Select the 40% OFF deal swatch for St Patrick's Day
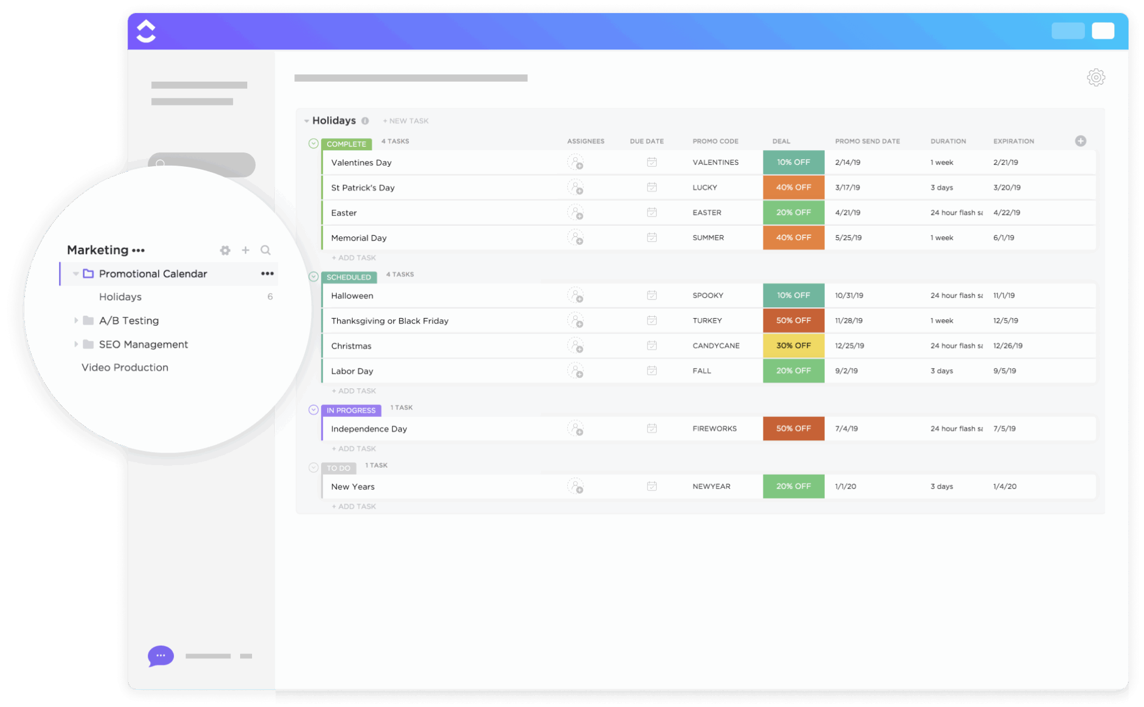The image size is (1144, 707). tap(793, 187)
